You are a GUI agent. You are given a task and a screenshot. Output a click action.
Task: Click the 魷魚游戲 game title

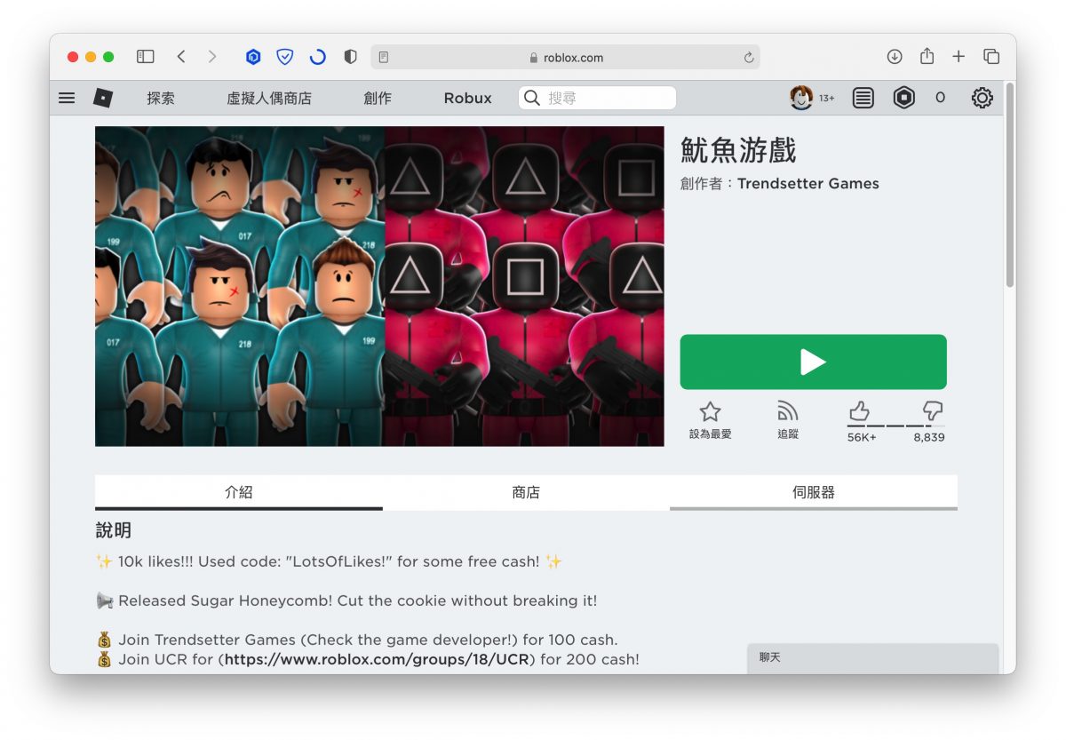[738, 150]
